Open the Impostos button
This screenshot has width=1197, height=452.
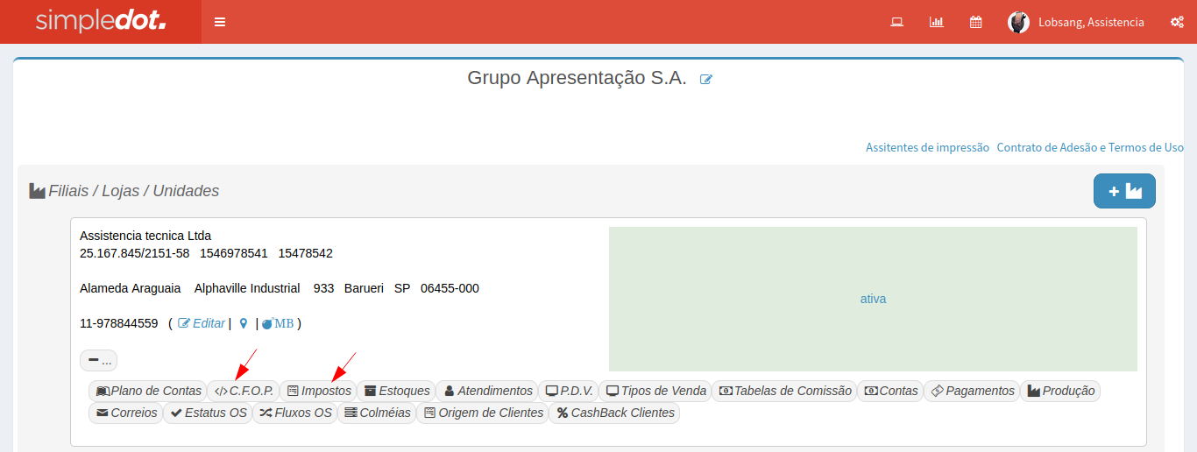coord(318,391)
